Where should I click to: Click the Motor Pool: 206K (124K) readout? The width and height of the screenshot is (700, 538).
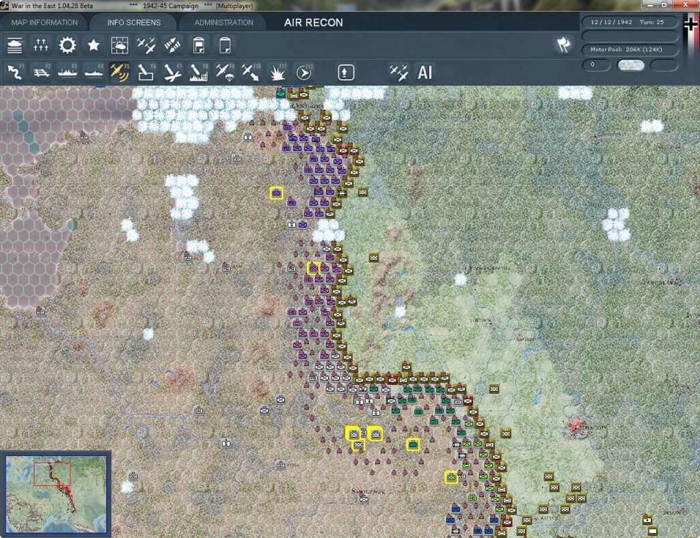(630, 49)
